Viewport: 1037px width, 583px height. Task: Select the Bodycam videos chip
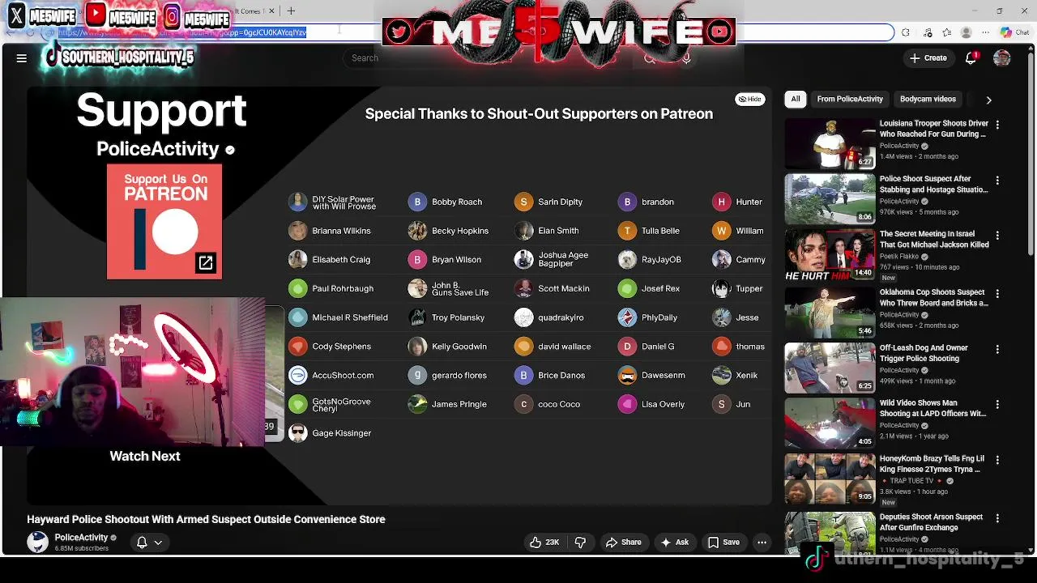click(x=928, y=99)
